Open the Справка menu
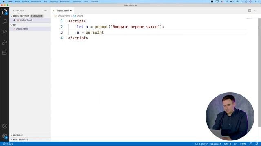 [x=95, y=2]
